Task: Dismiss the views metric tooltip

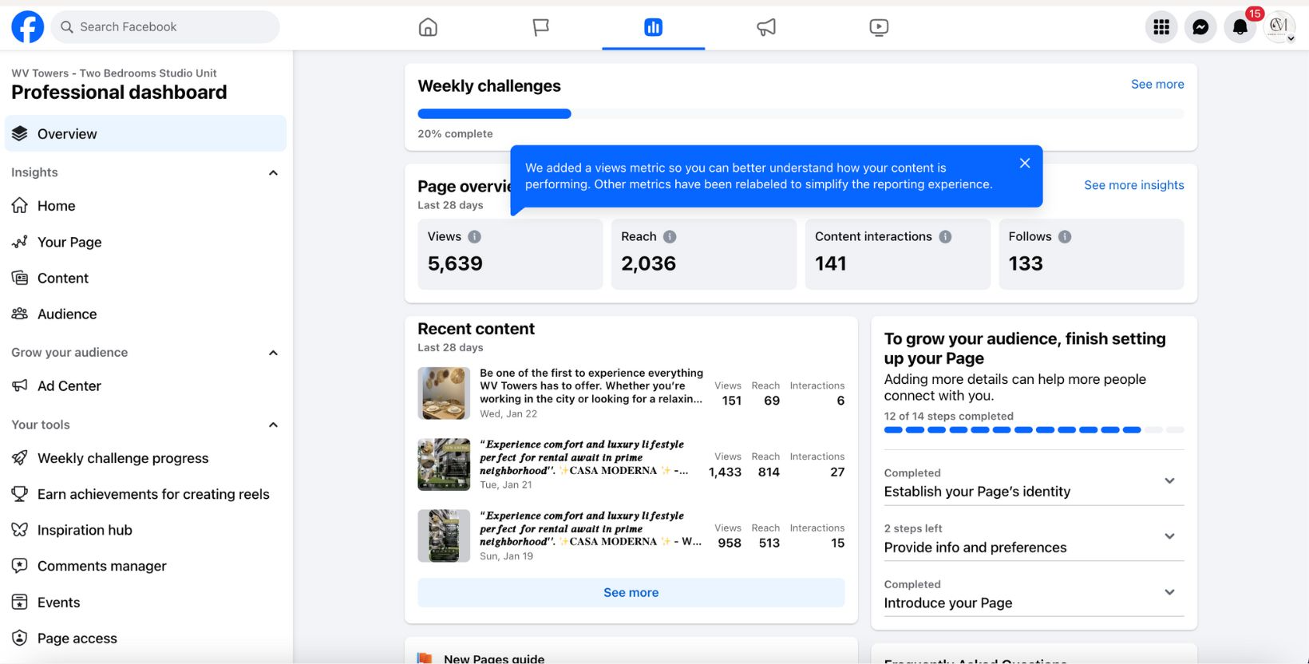Action: point(1025,163)
